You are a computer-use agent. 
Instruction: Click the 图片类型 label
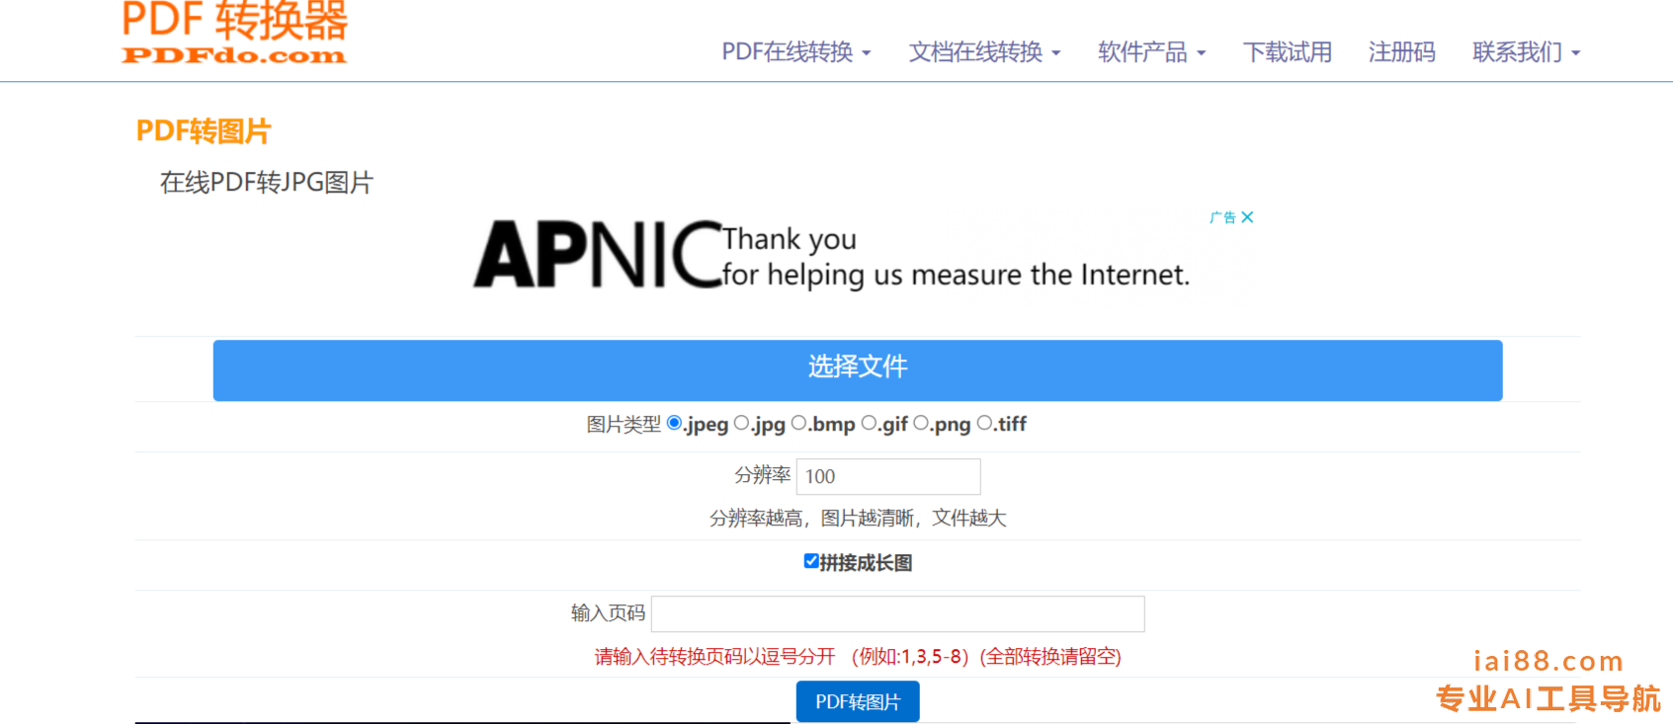tap(624, 425)
